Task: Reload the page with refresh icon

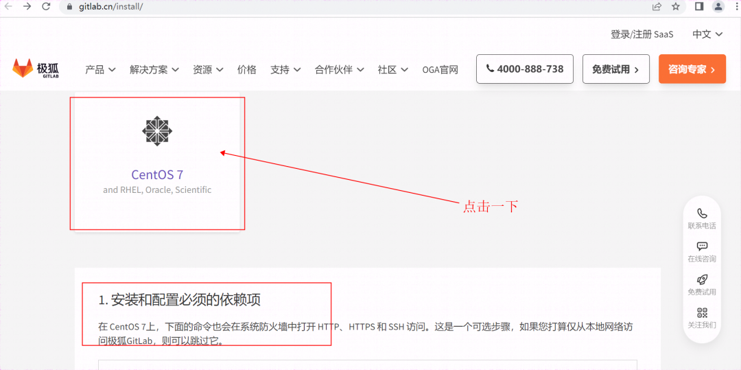Action: click(46, 7)
